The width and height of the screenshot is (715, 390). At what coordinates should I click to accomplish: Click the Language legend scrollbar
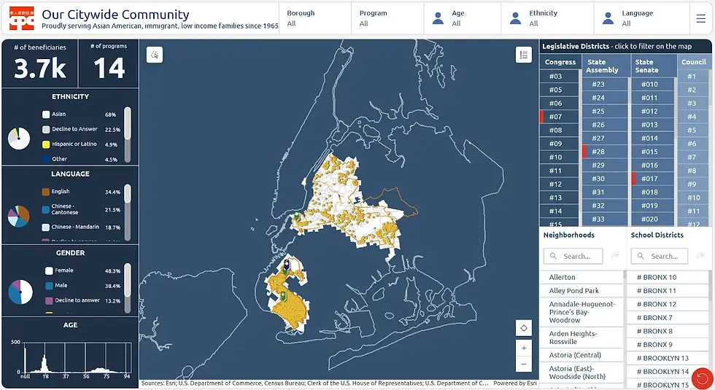click(128, 212)
